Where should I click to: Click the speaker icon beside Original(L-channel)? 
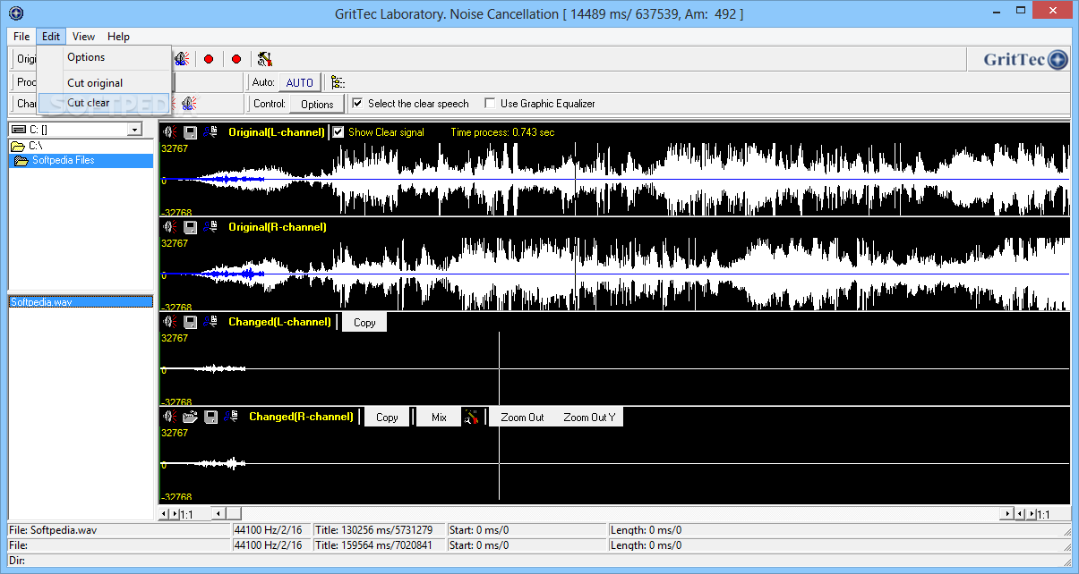click(168, 132)
